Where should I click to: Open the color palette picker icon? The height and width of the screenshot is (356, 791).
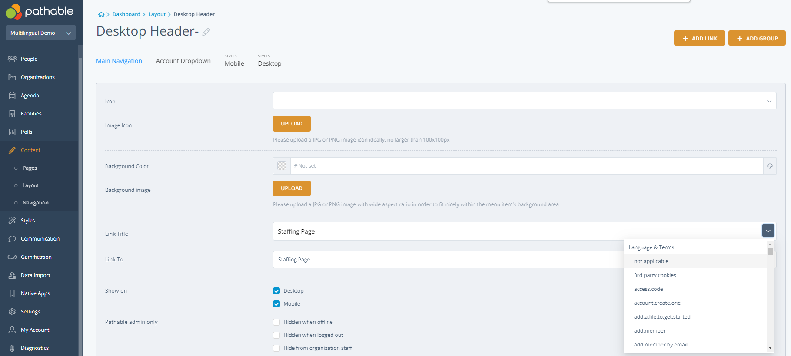pos(770,166)
